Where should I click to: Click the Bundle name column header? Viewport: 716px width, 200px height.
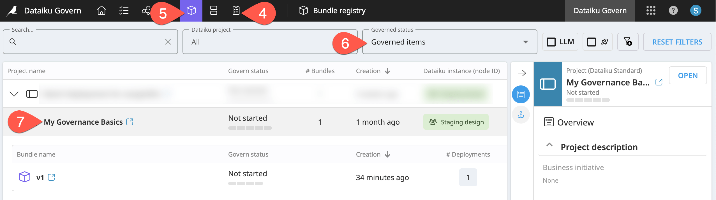pyautogui.click(x=36, y=154)
